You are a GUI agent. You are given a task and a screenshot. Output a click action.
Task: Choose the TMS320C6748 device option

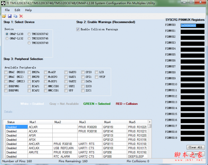coord(29,43)
